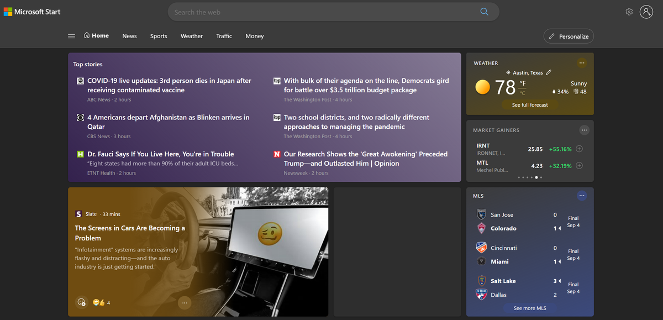Add a reaction on the Slate car story

[81, 302]
